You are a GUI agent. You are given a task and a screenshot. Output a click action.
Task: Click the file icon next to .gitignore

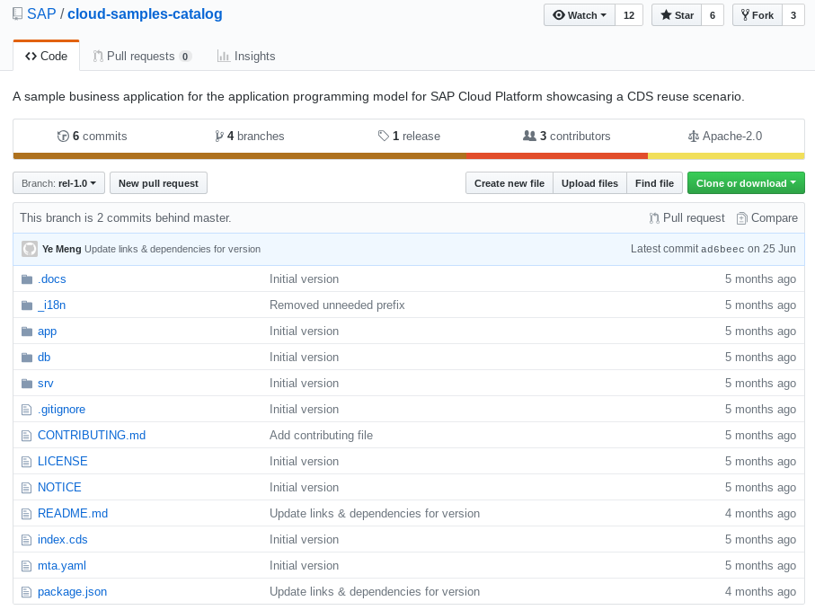[x=27, y=410]
